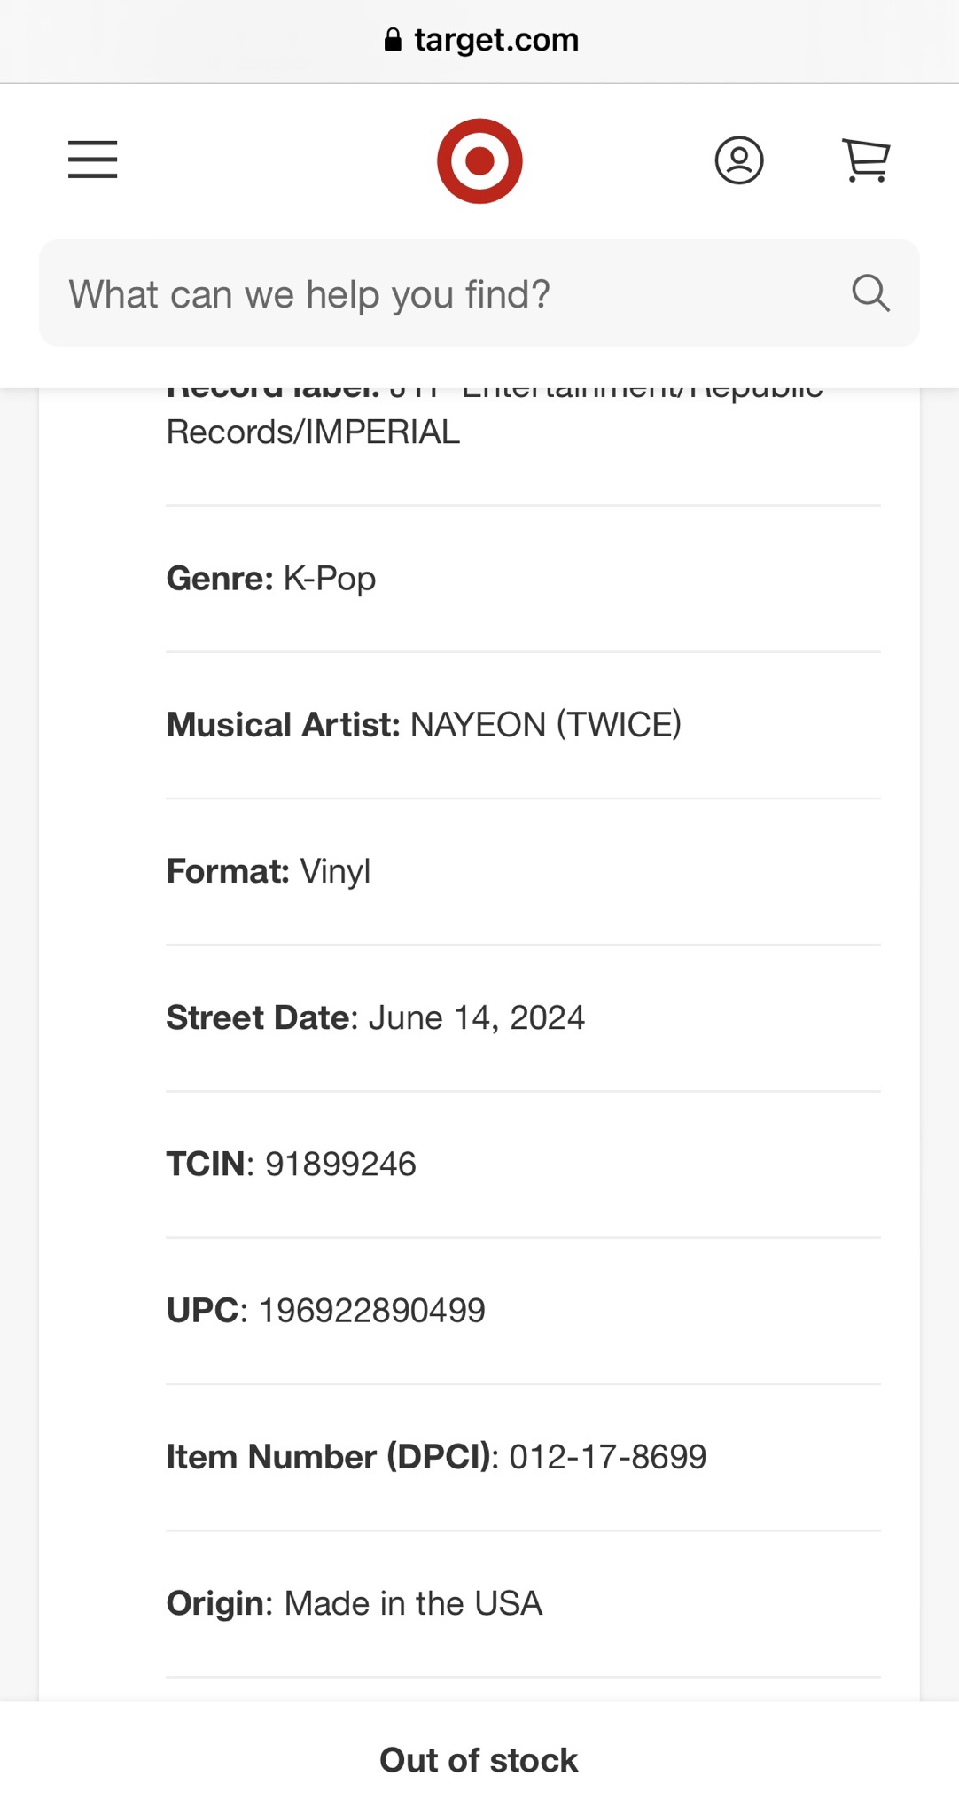Open the hamburger navigation menu
This screenshot has height=1815, width=959.
[x=92, y=160]
